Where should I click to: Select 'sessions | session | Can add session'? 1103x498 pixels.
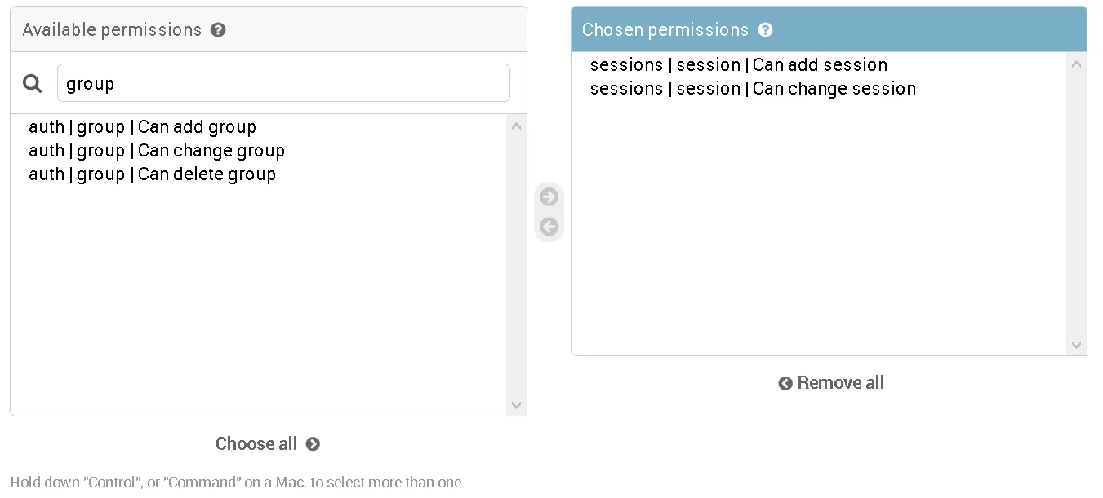pos(738,65)
